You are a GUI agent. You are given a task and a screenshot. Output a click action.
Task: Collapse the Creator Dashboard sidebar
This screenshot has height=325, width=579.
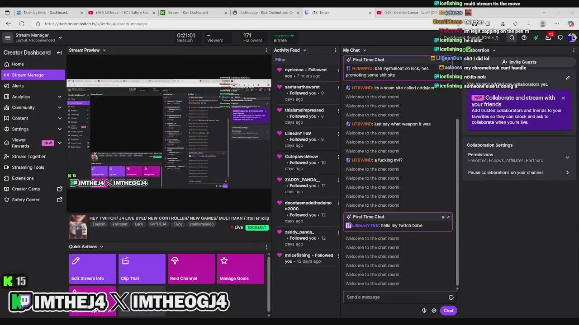(59, 53)
